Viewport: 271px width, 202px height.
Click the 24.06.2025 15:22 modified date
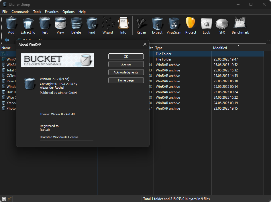(x=225, y=98)
